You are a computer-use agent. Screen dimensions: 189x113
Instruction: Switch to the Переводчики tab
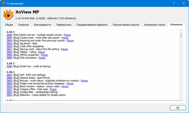click(64, 25)
